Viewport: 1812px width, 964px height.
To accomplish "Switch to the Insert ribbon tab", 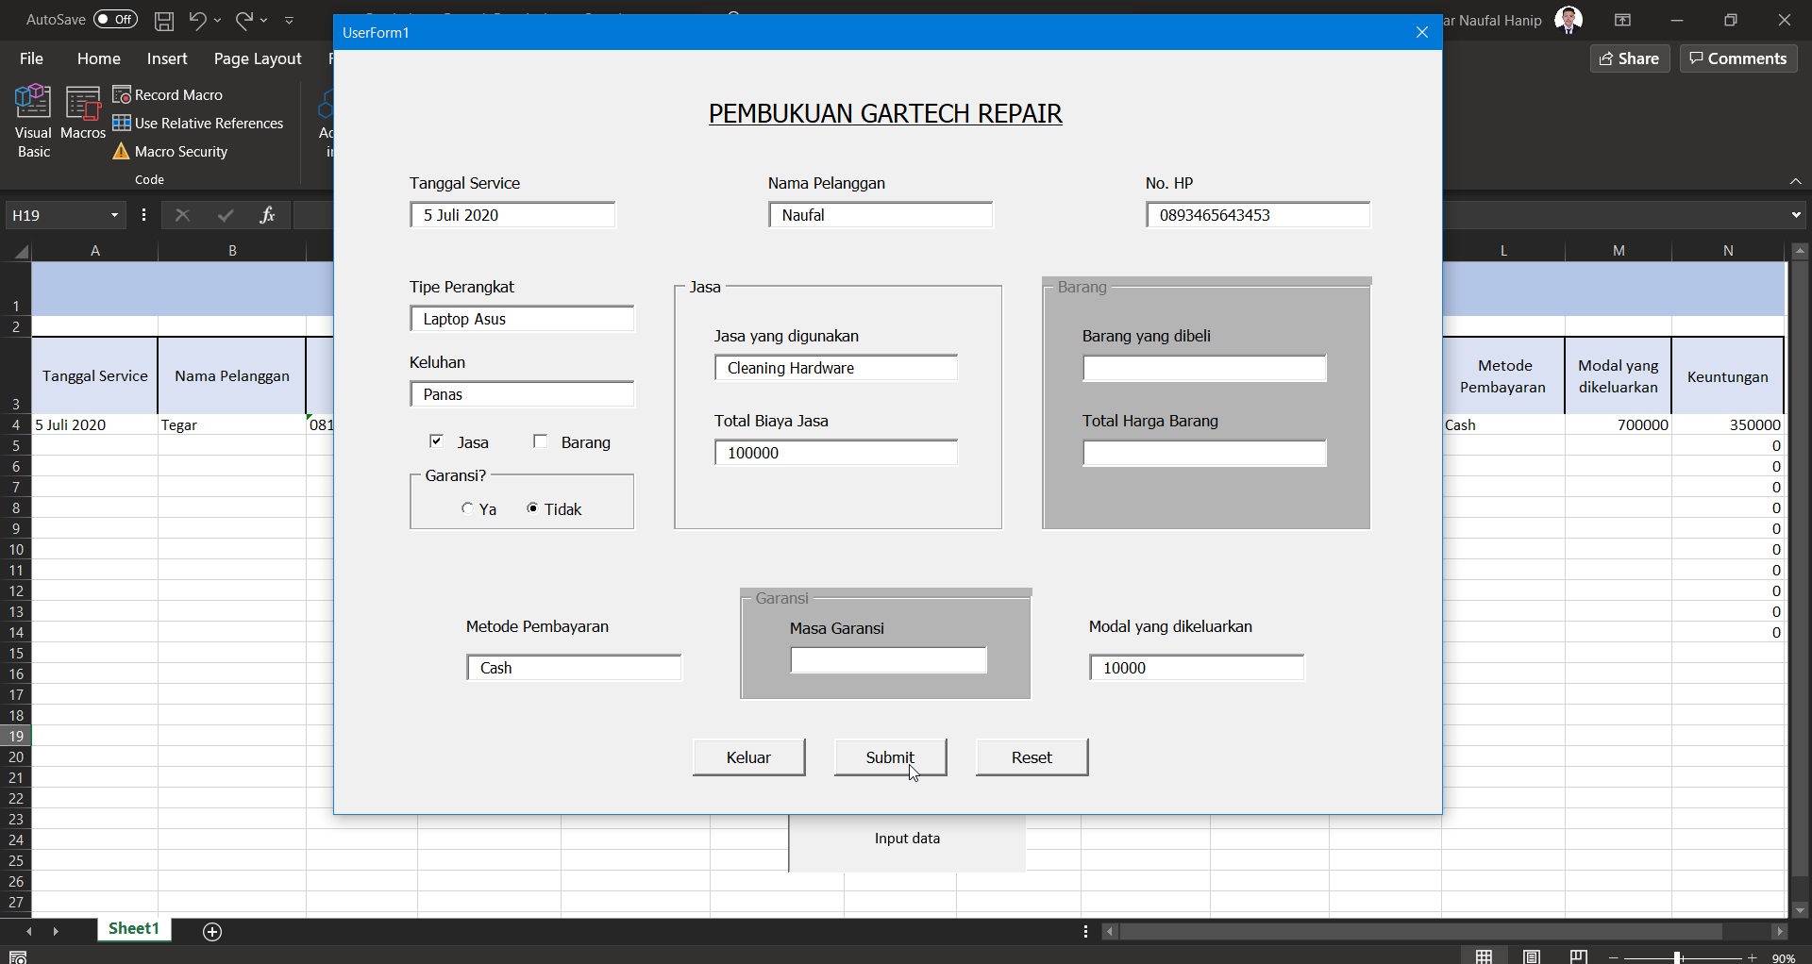I will [x=166, y=58].
